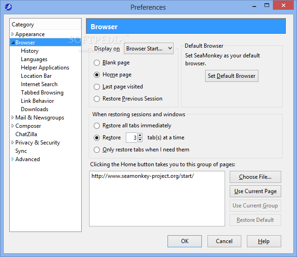The height and width of the screenshot is (257, 297).
Task: Select Helper Applications in category tree
Action: click(x=45, y=68)
